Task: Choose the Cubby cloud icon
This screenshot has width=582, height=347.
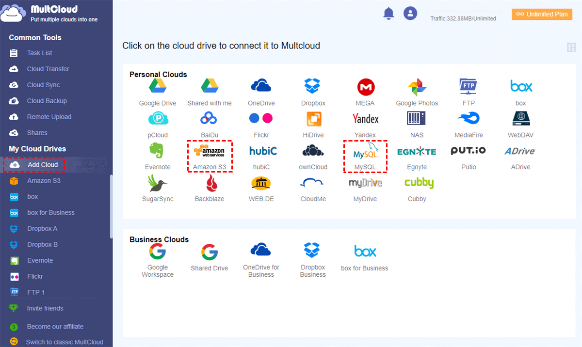Action: 419,188
